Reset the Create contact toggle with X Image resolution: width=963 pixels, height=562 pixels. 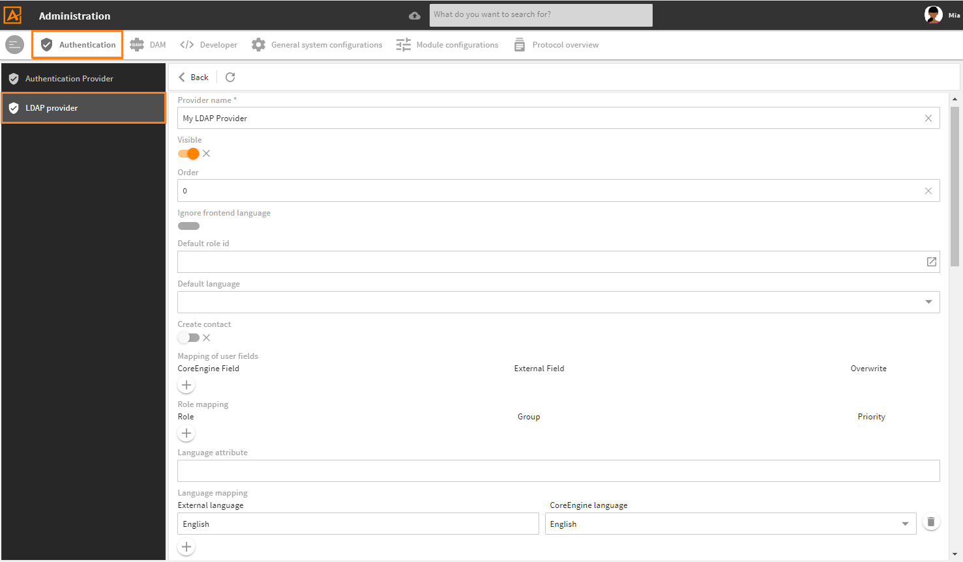[207, 338]
